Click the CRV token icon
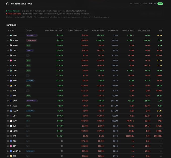This screenshot has width=171, height=158. point(11,86)
